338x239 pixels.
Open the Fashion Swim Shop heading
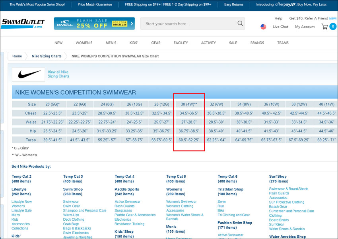pos(235,225)
